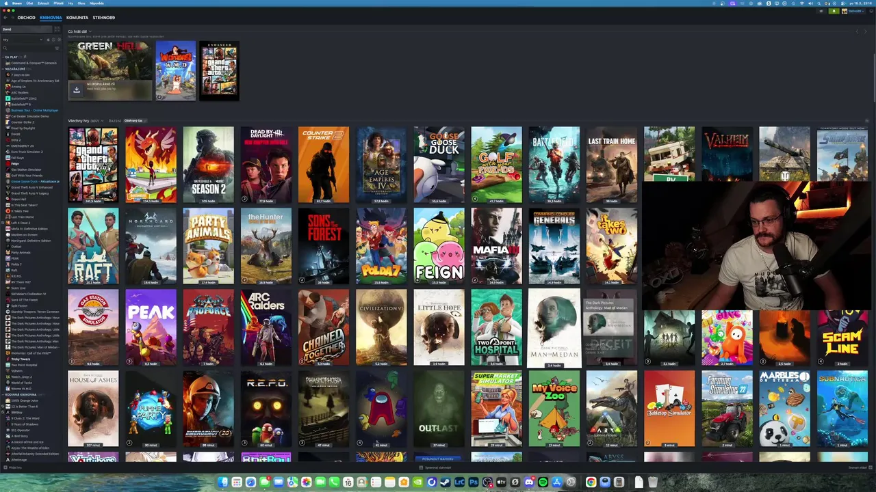Select Command & Conquer Generals in sidebar
This screenshot has width=876, height=492.
pos(34,63)
